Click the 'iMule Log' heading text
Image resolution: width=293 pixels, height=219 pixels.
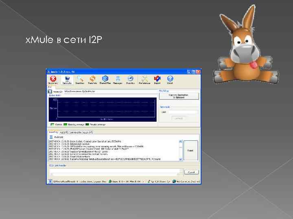pos(59,137)
